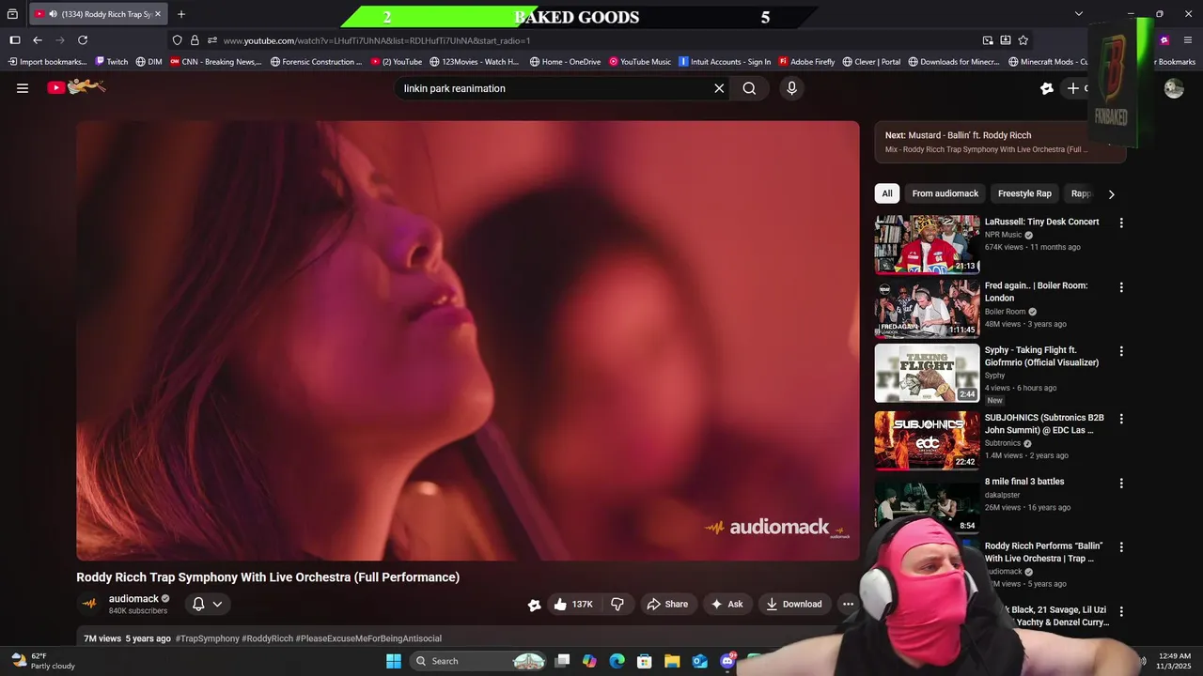
Task: Open the tracking protection shield
Action: coord(177,40)
